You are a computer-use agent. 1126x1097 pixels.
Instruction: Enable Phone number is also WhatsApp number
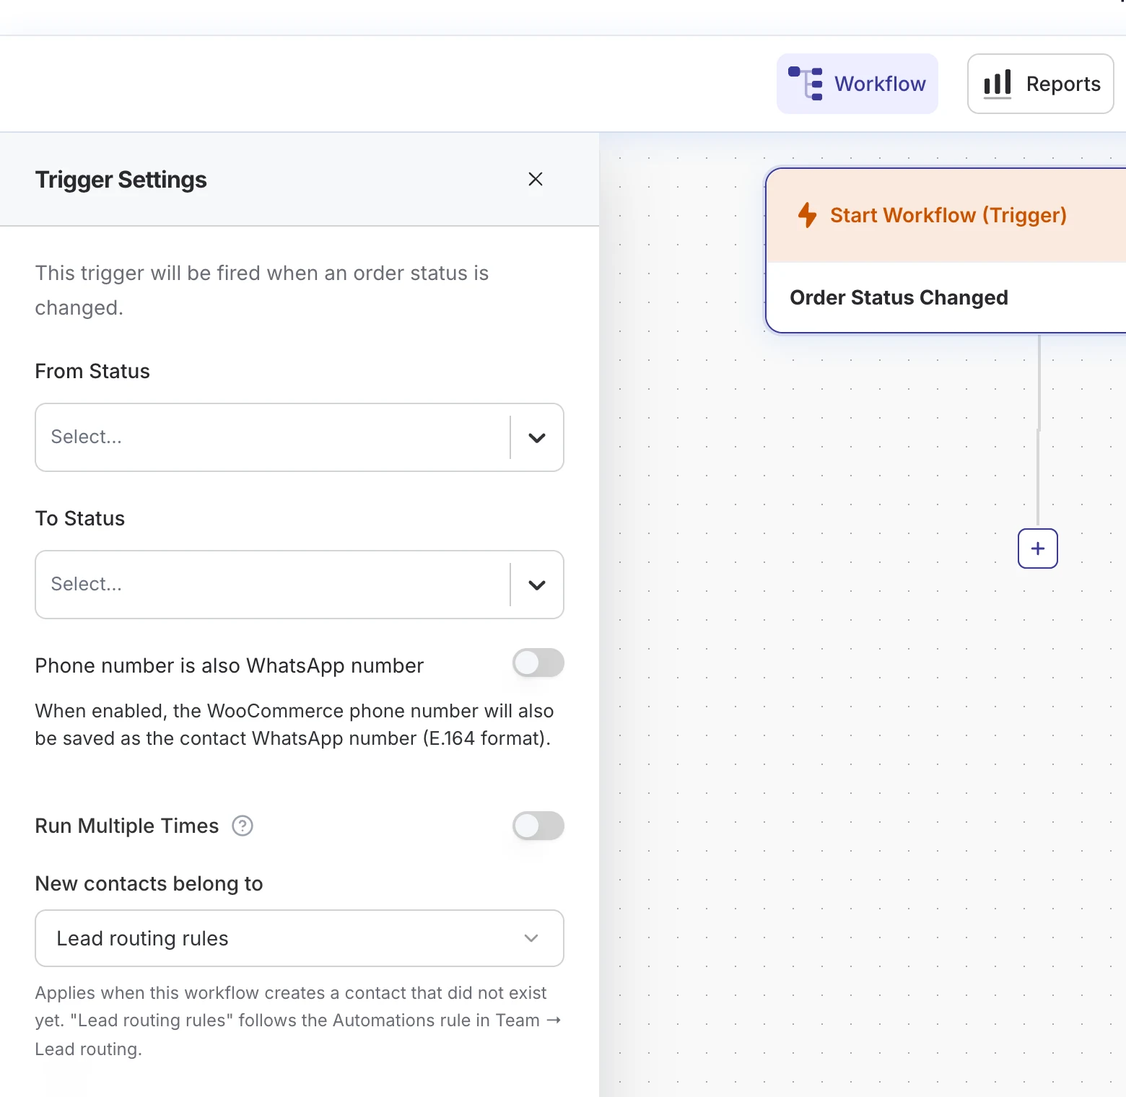(538, 663)
